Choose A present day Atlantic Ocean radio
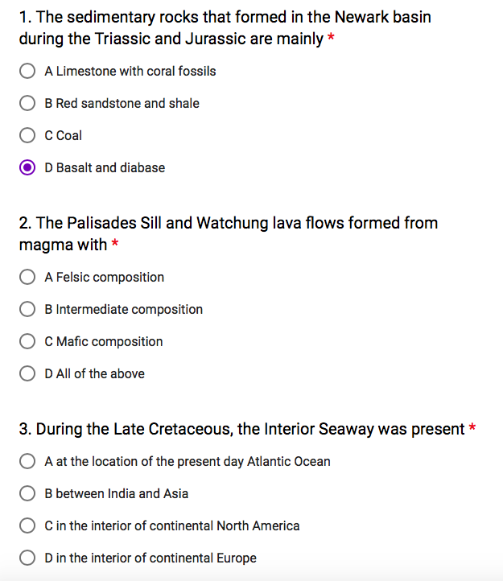The height and width of the screenshot is (581, 503). coord(27,462)
